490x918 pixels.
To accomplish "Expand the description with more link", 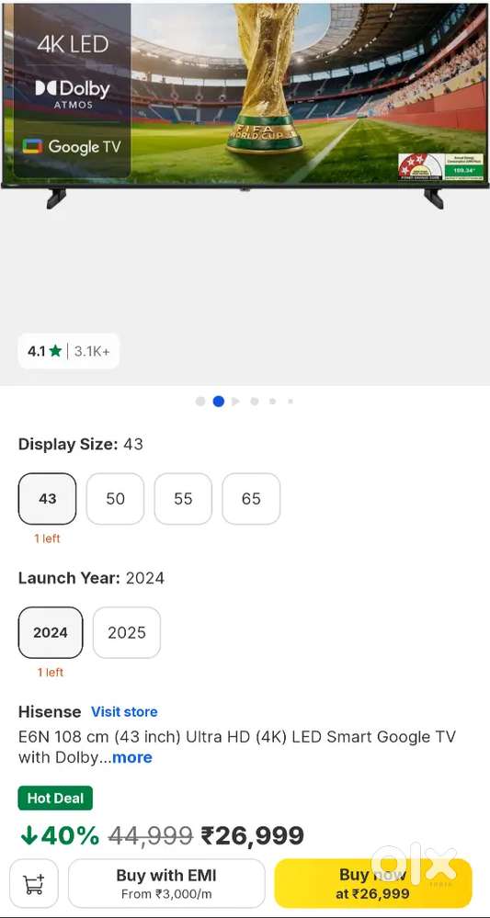I will coord(132,757).
